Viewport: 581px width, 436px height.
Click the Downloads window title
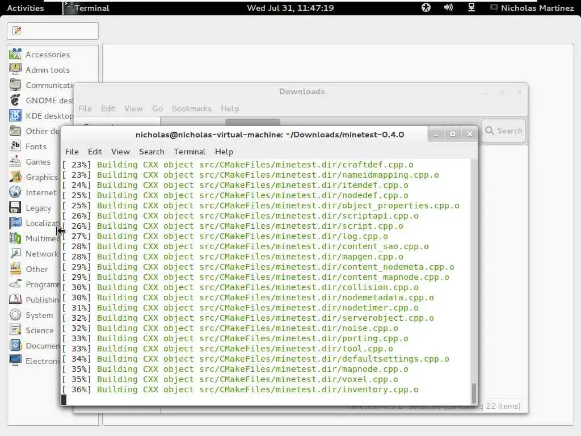point(302,91)
